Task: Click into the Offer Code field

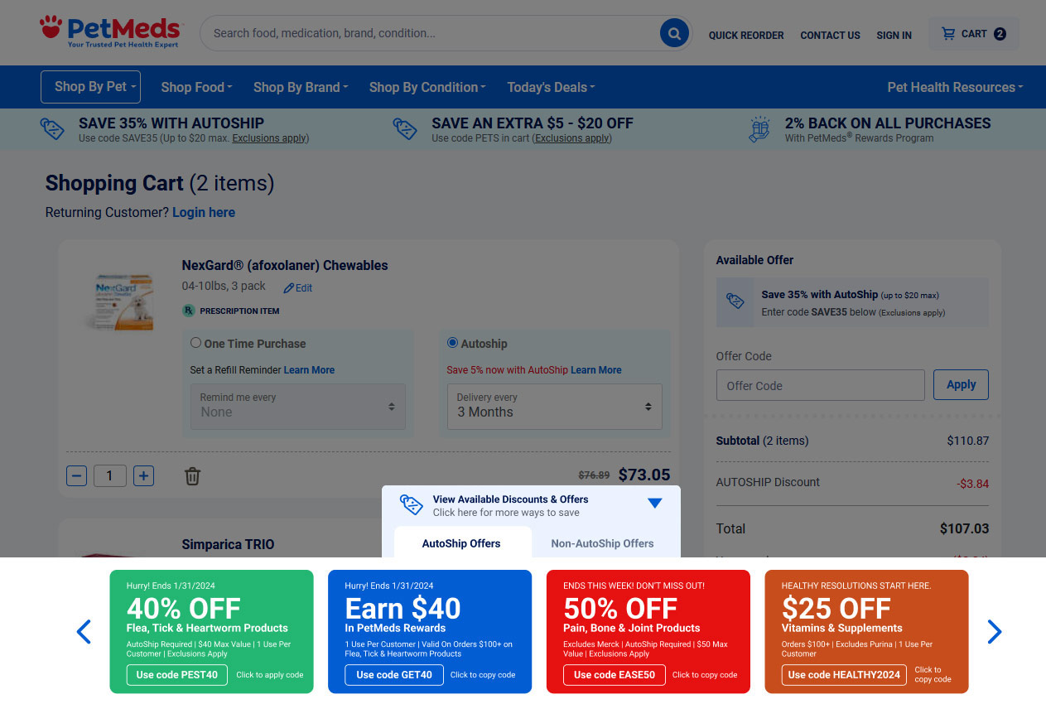Action: (x=820, y=385)
